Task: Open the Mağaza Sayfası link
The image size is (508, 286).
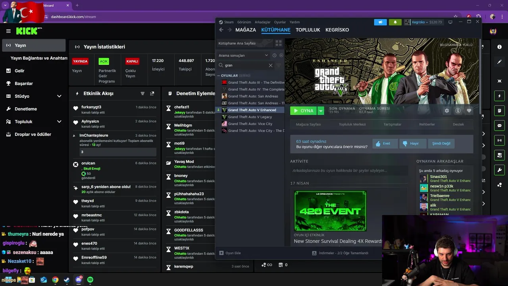Action: (x=308, y=124)
